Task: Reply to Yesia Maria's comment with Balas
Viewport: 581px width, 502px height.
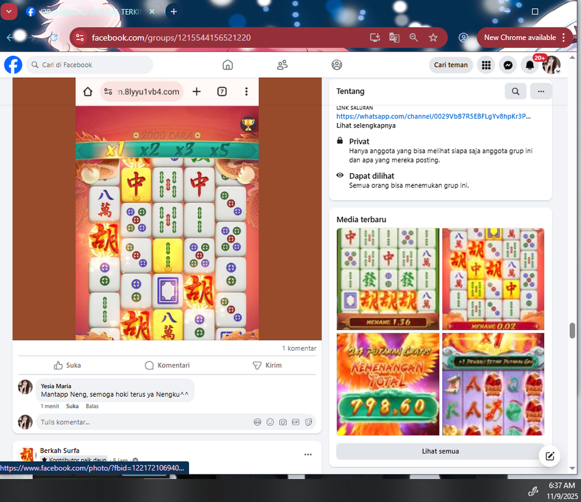Action: click(x=92, y=406)
